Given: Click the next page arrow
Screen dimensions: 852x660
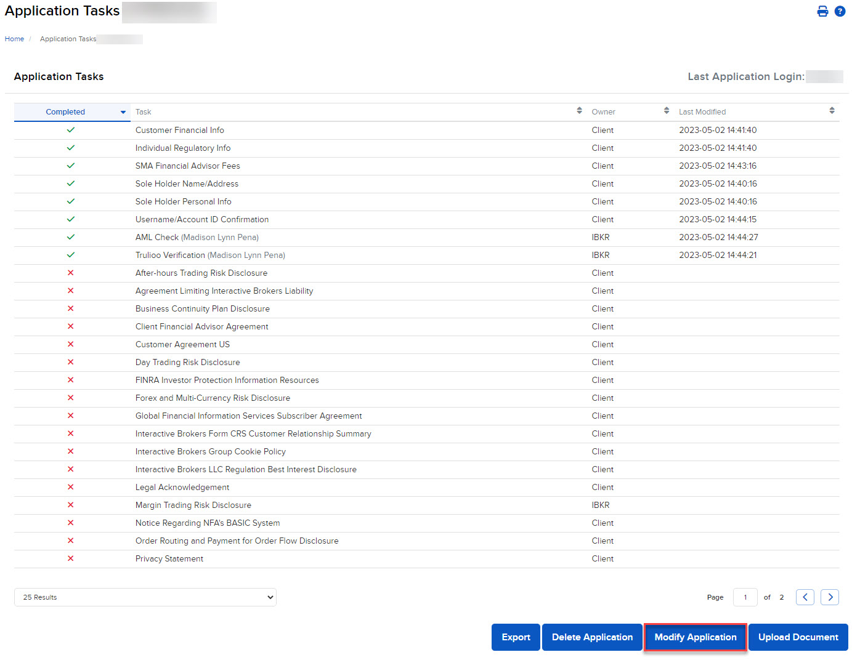Looking at the screenshot, I should (829, 597).
